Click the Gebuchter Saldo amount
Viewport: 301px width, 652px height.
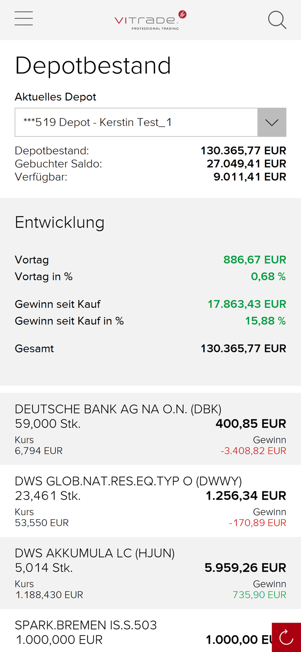[246, 164]
